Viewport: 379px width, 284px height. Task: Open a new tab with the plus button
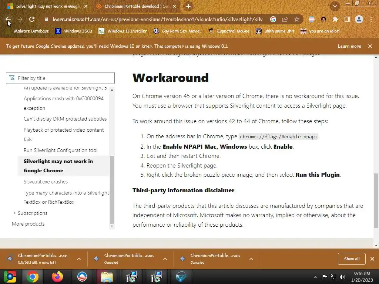coord(188,6)
